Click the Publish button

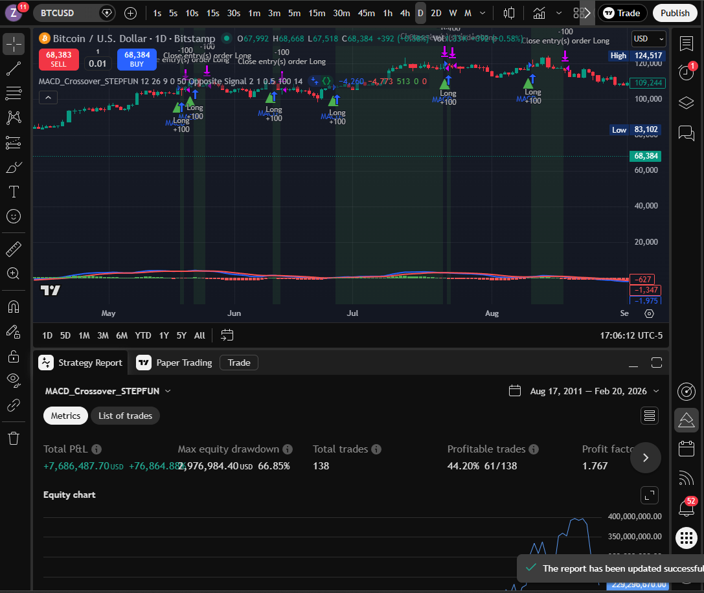(676, 13)
